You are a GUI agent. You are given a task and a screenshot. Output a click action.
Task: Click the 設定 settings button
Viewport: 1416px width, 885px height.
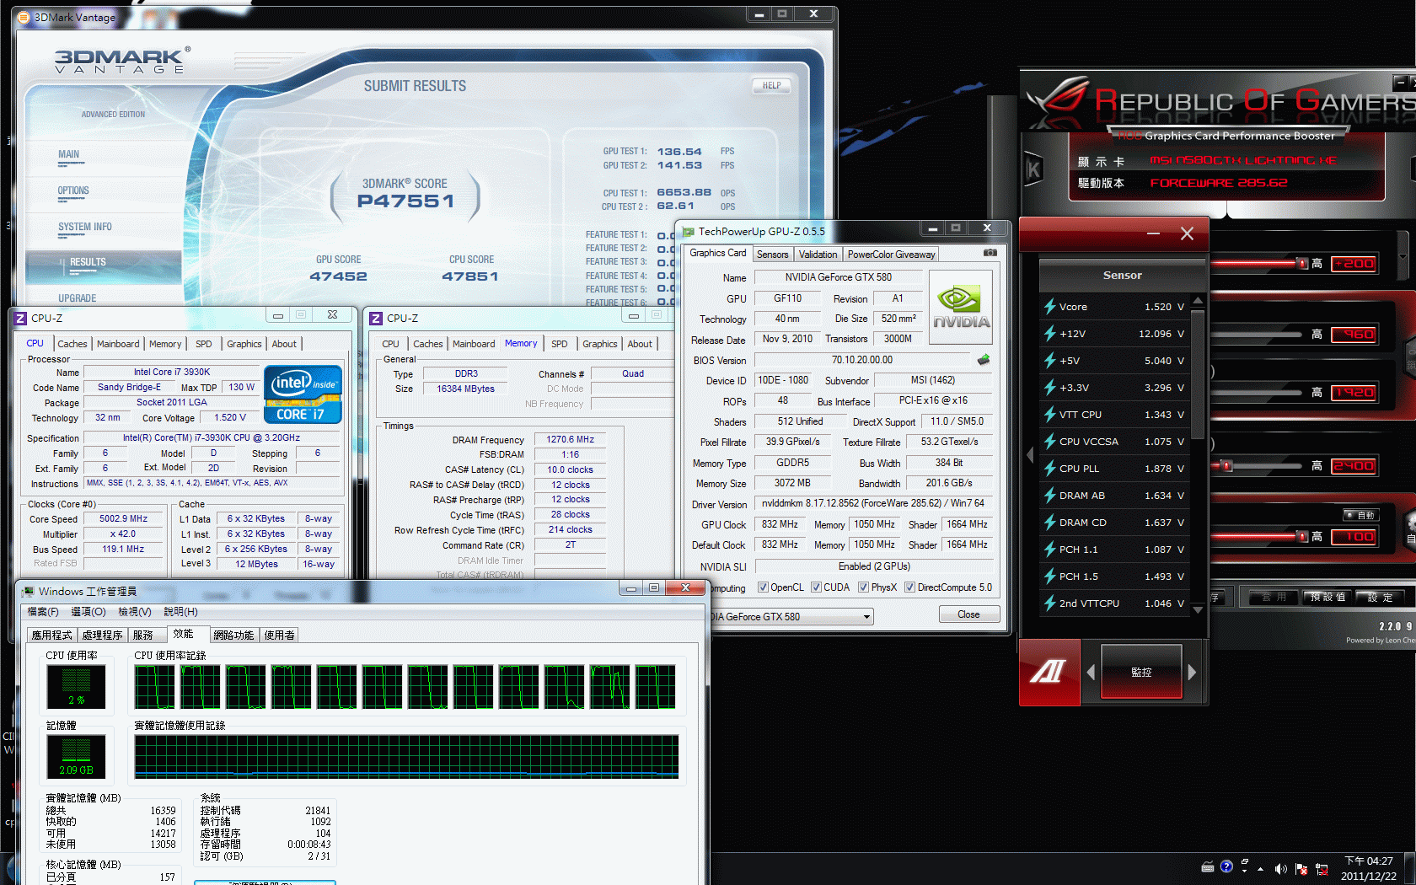pyautogui.click(x=1381, y=597)
